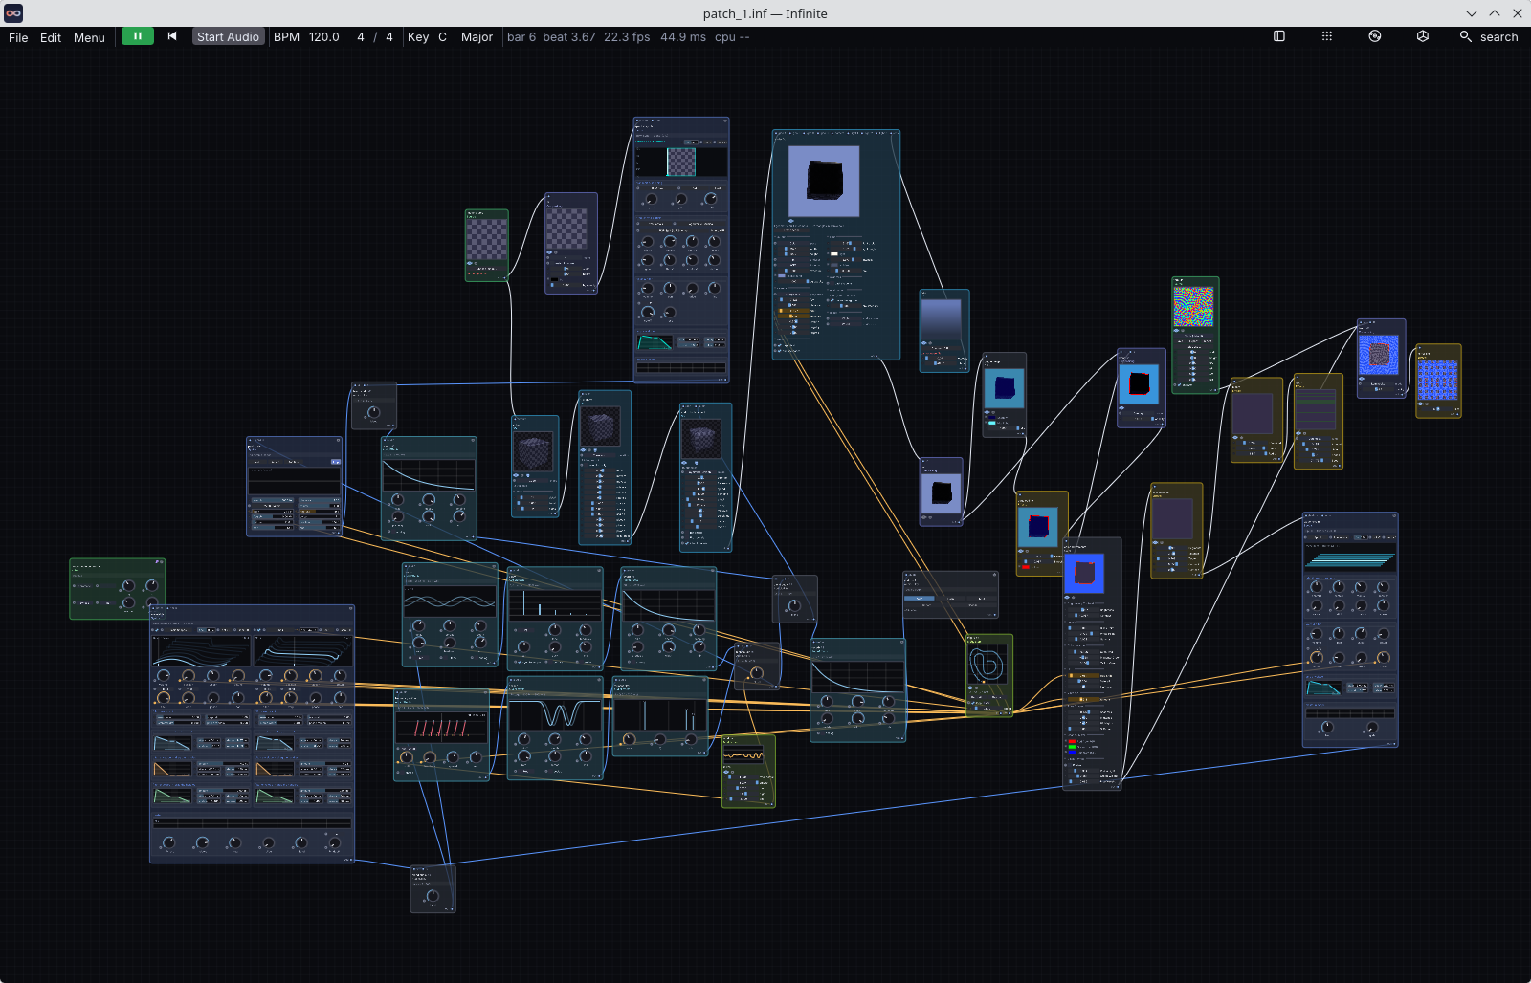Select the BPM value 120.0 field

click(x=324, y=36)
